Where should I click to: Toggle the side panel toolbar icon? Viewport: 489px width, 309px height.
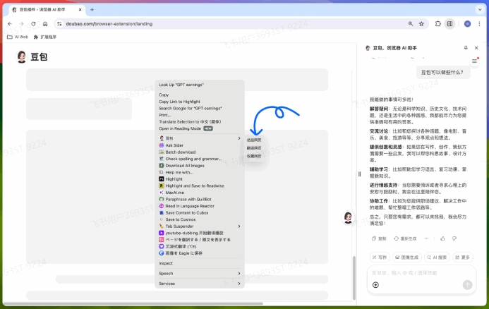click(449, 24)
